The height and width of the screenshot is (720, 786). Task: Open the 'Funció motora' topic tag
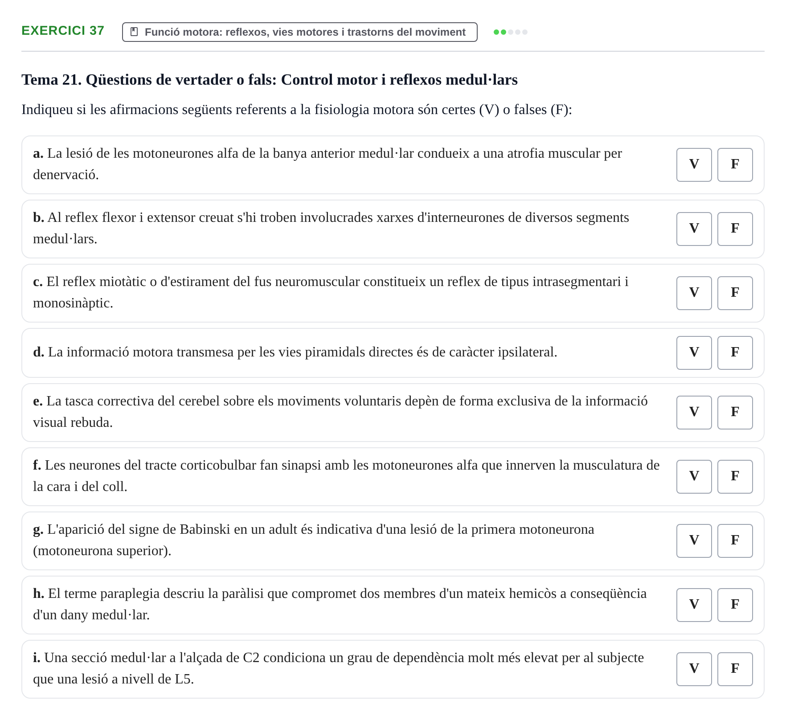coord(300,32)
